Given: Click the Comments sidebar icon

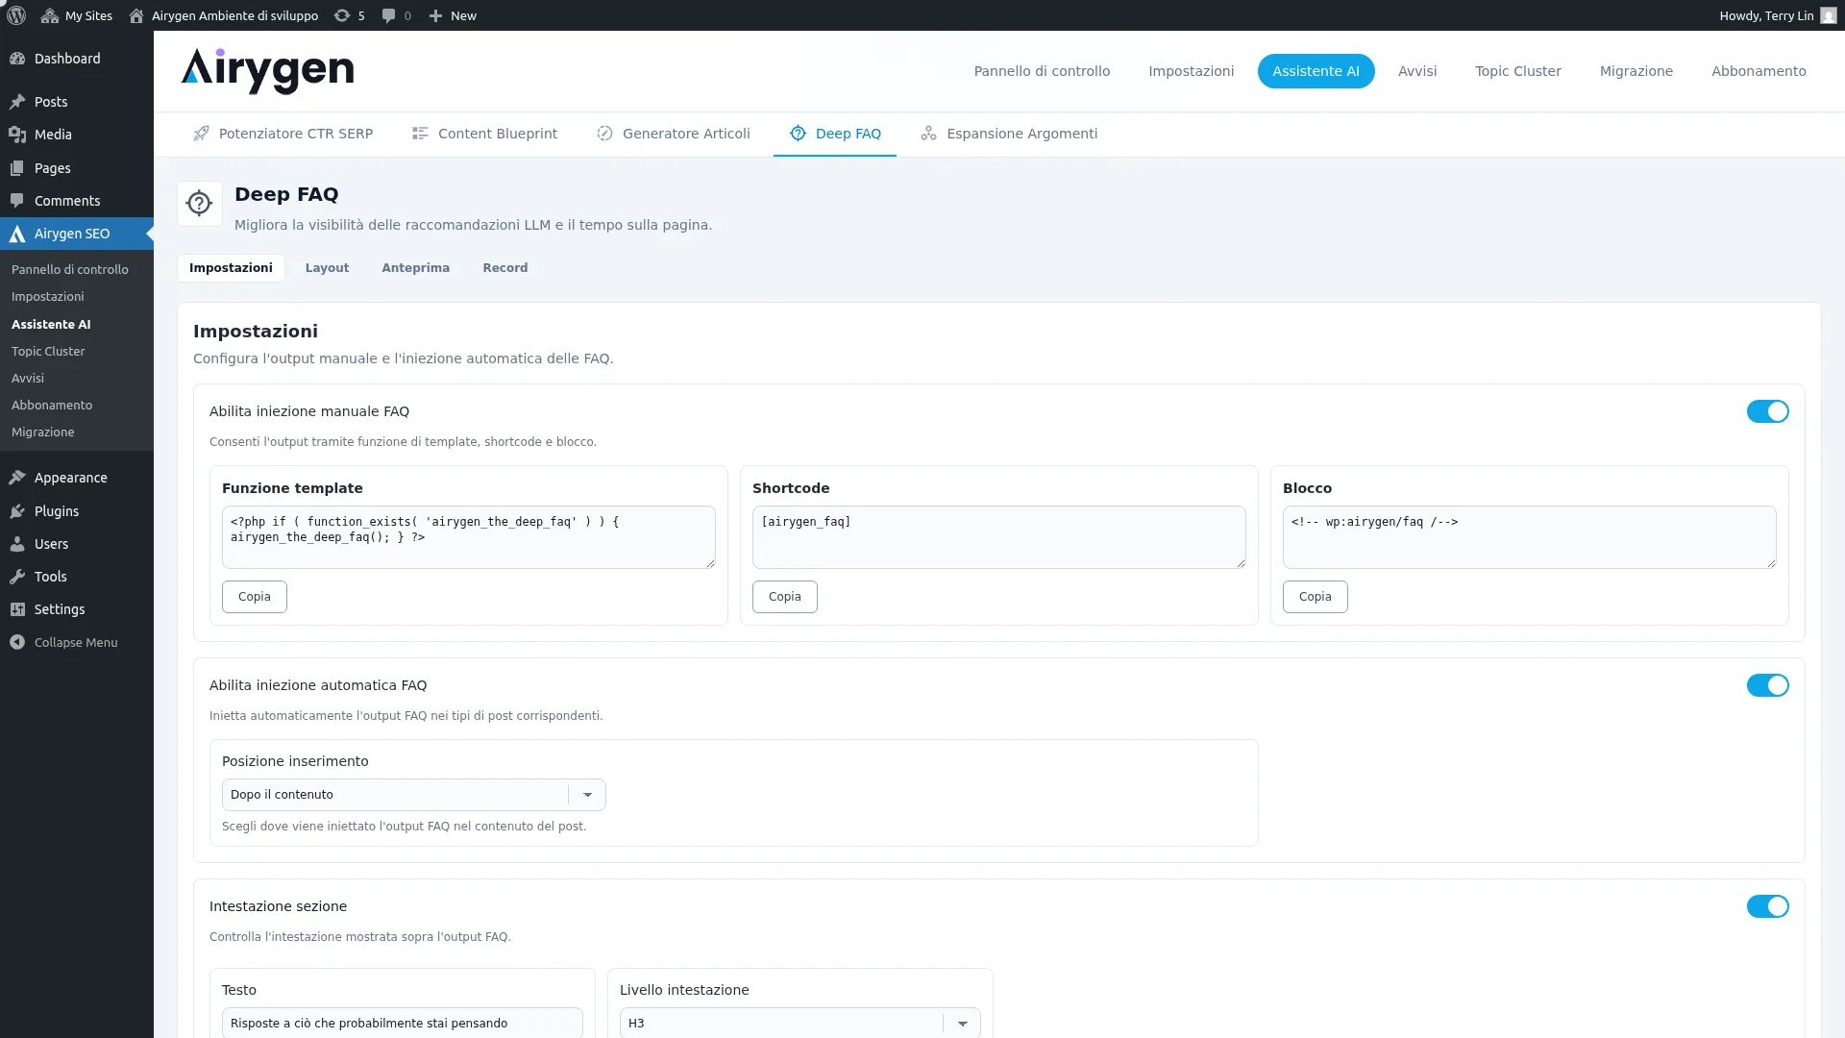Looking at the screenshot, I should click(17, 201).
